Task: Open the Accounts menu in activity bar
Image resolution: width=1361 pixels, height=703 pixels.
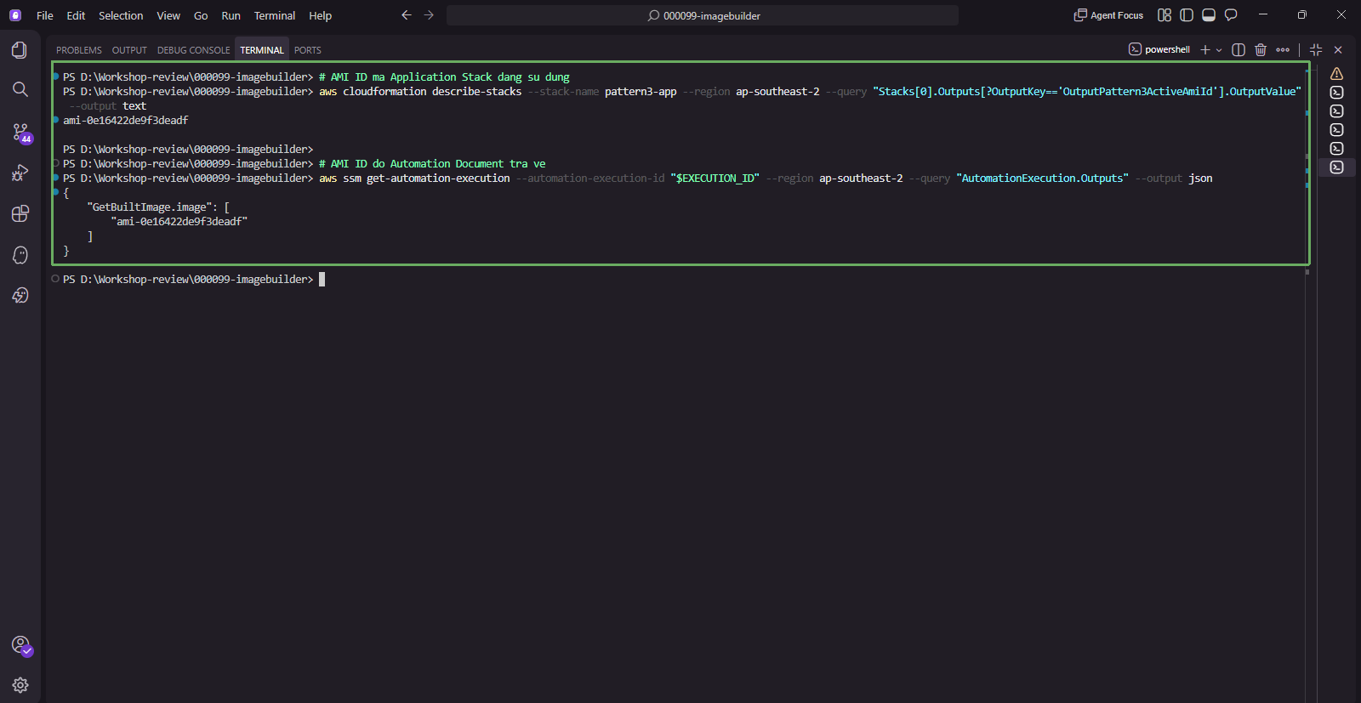Action: tap(20, 645)
